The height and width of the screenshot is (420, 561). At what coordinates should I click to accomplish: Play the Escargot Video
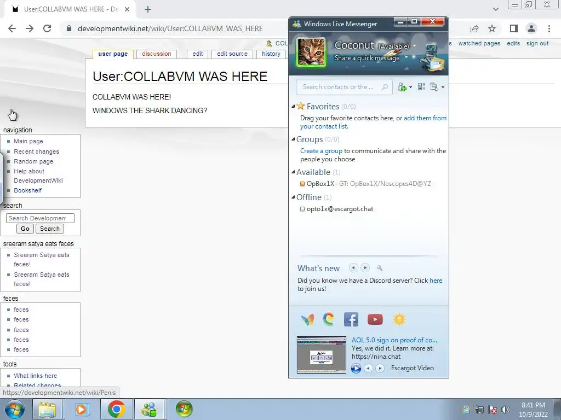pos(356,368)
